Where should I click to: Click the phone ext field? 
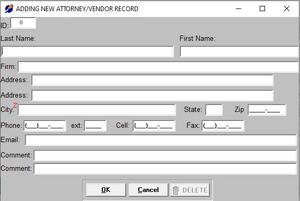pyautogui.click(x=95, y=126)
